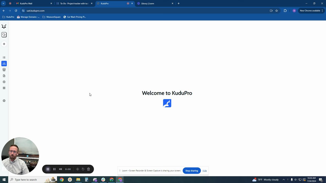Open the weather widget showing 78°F
Viewport: 326px width, 183px height.
[x=265, y=180]
